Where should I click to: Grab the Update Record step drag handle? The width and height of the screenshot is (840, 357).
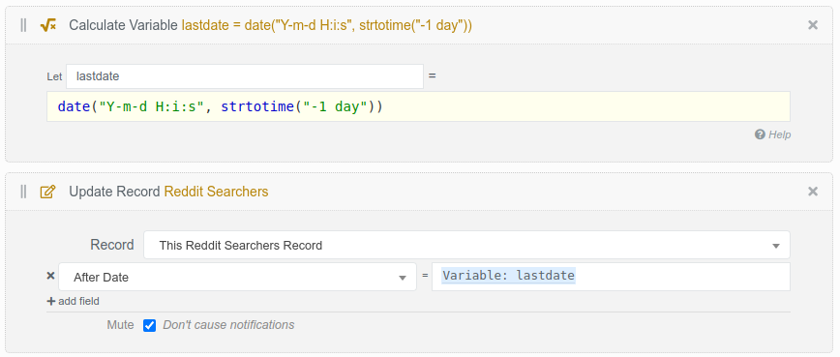(x=23, y=192)
